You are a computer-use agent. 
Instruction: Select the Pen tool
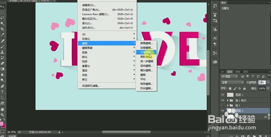pos(3,86)
